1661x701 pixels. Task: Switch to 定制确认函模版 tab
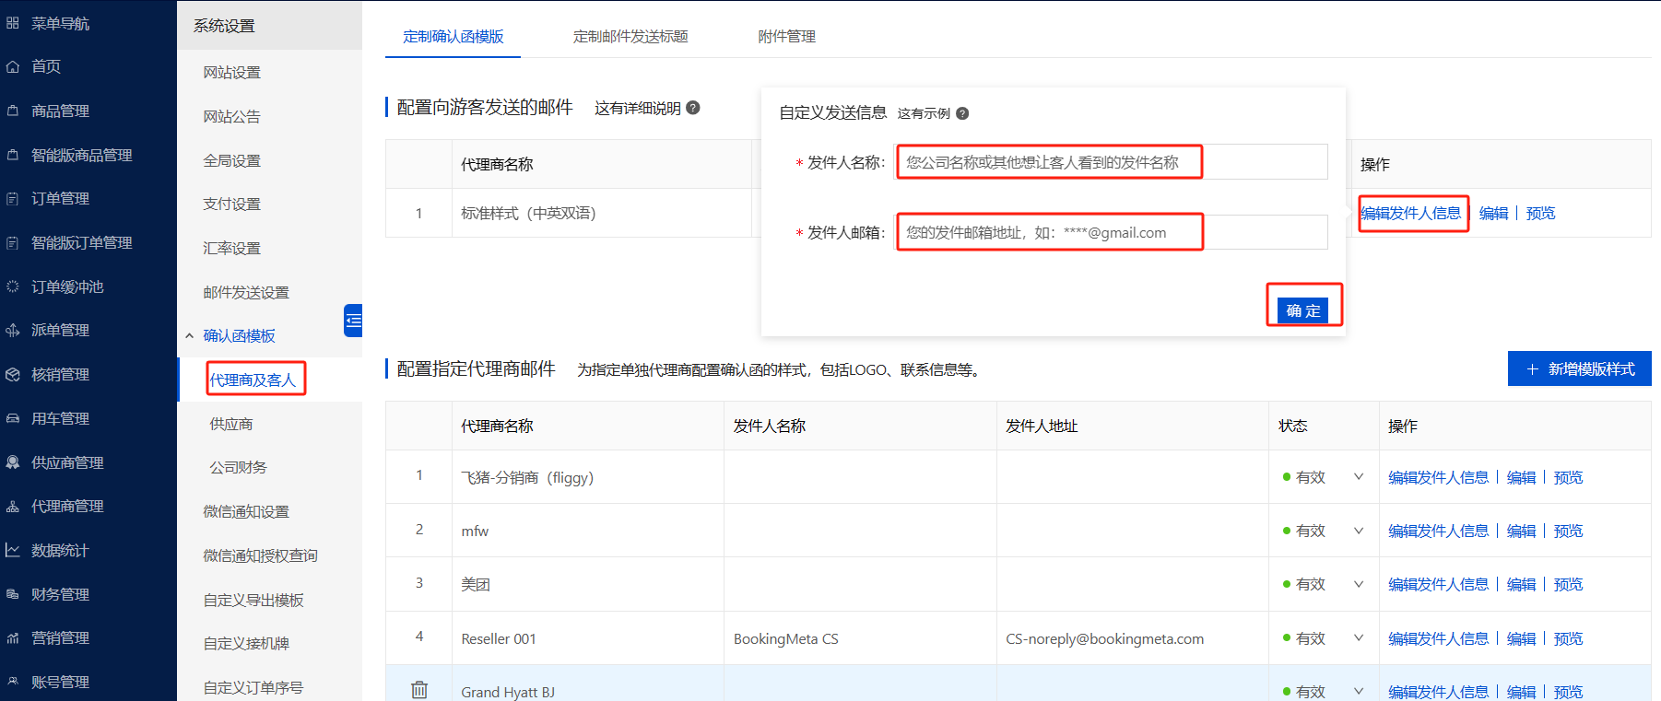tap(453, 37)
